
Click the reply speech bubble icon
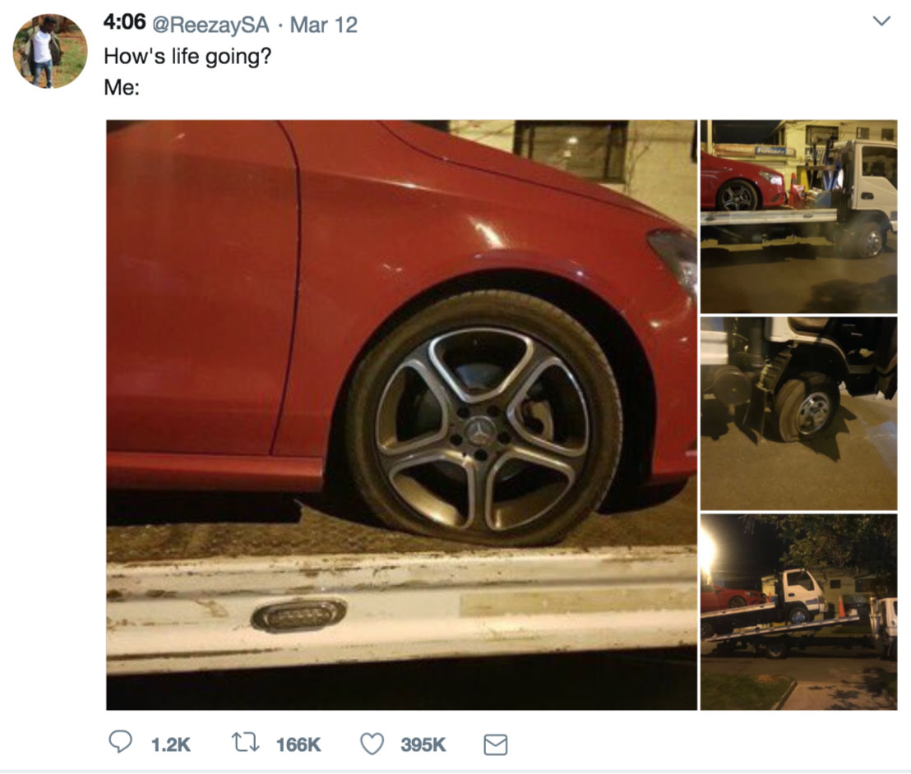tap(120, 743)
